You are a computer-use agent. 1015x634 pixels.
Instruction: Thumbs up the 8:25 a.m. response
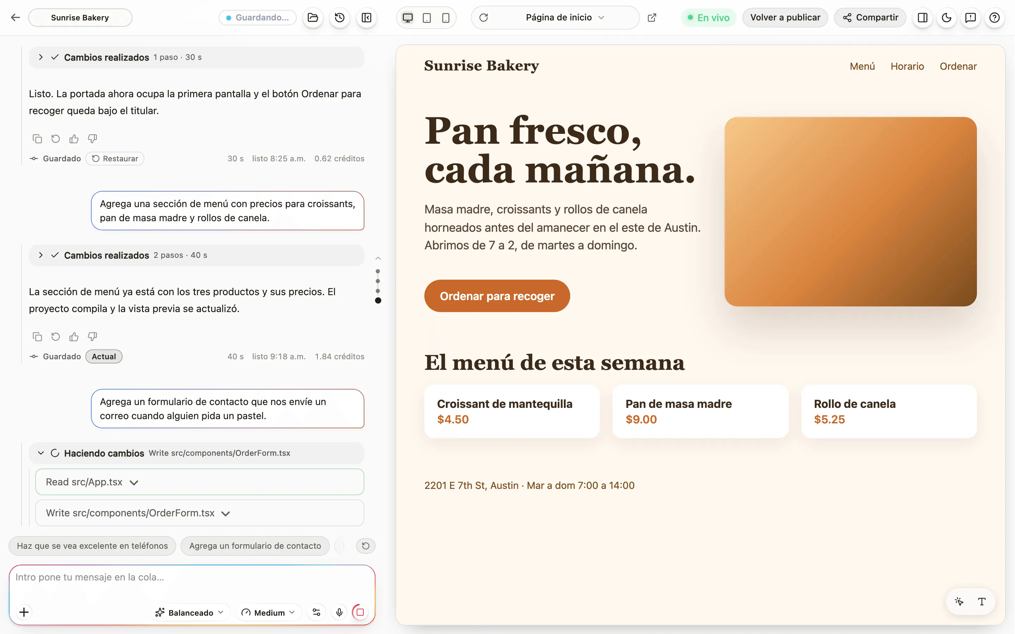pos(74,138)
